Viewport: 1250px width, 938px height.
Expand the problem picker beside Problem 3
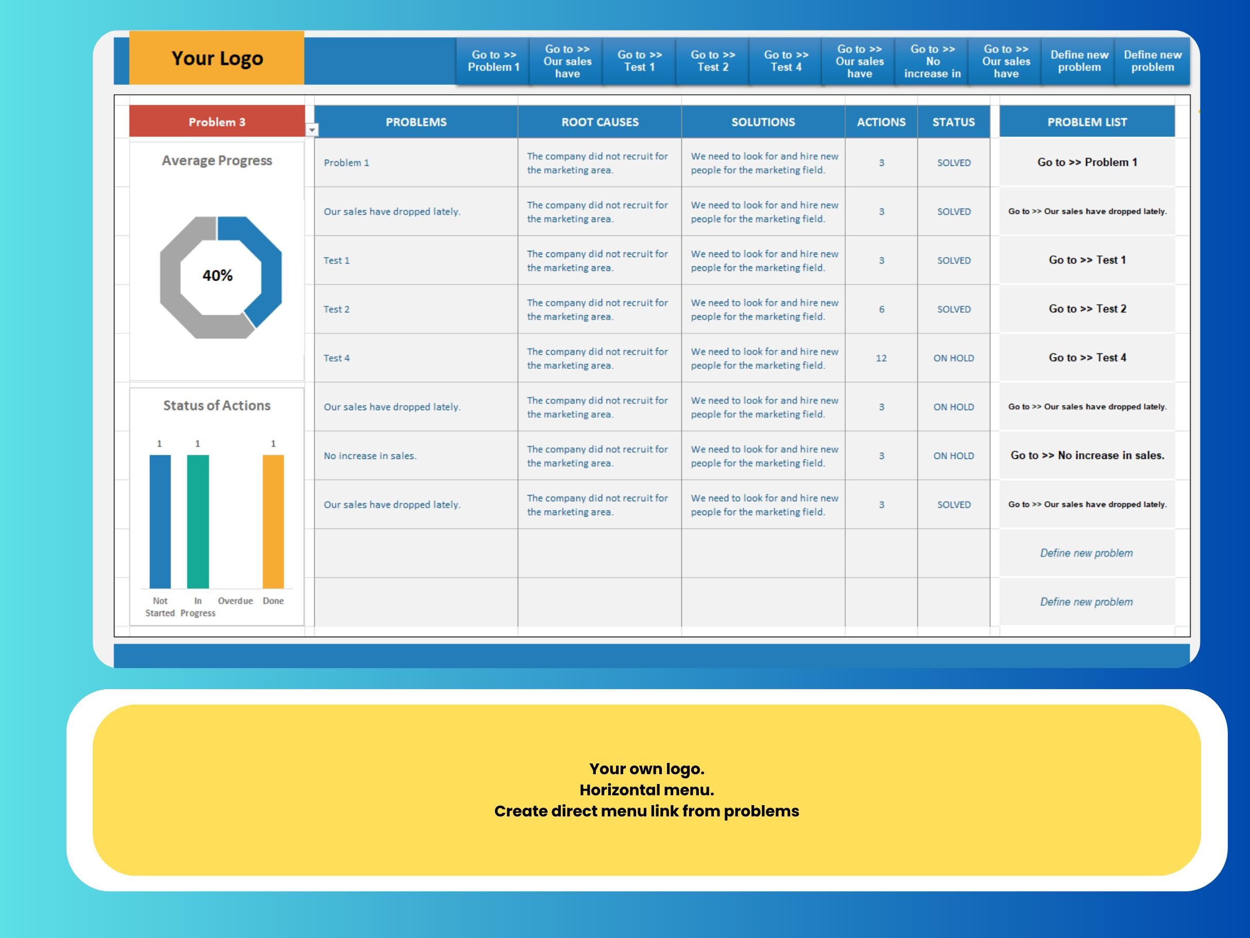313,130
